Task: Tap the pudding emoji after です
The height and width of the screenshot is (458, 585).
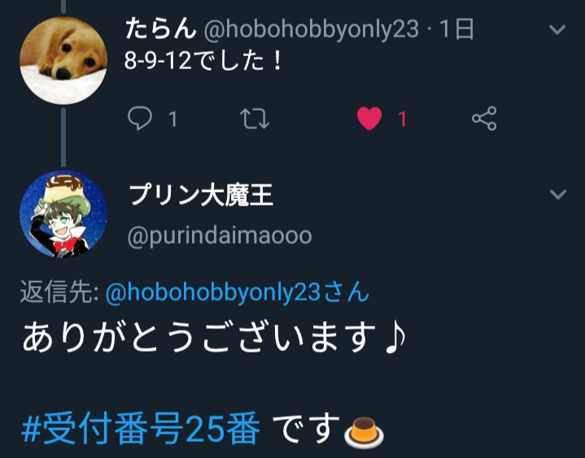Action: pos(364,432)
